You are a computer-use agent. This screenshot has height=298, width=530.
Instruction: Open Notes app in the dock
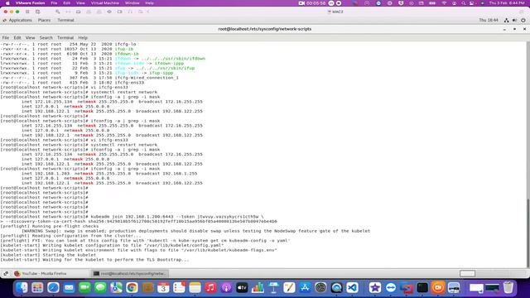coord(195,287)
